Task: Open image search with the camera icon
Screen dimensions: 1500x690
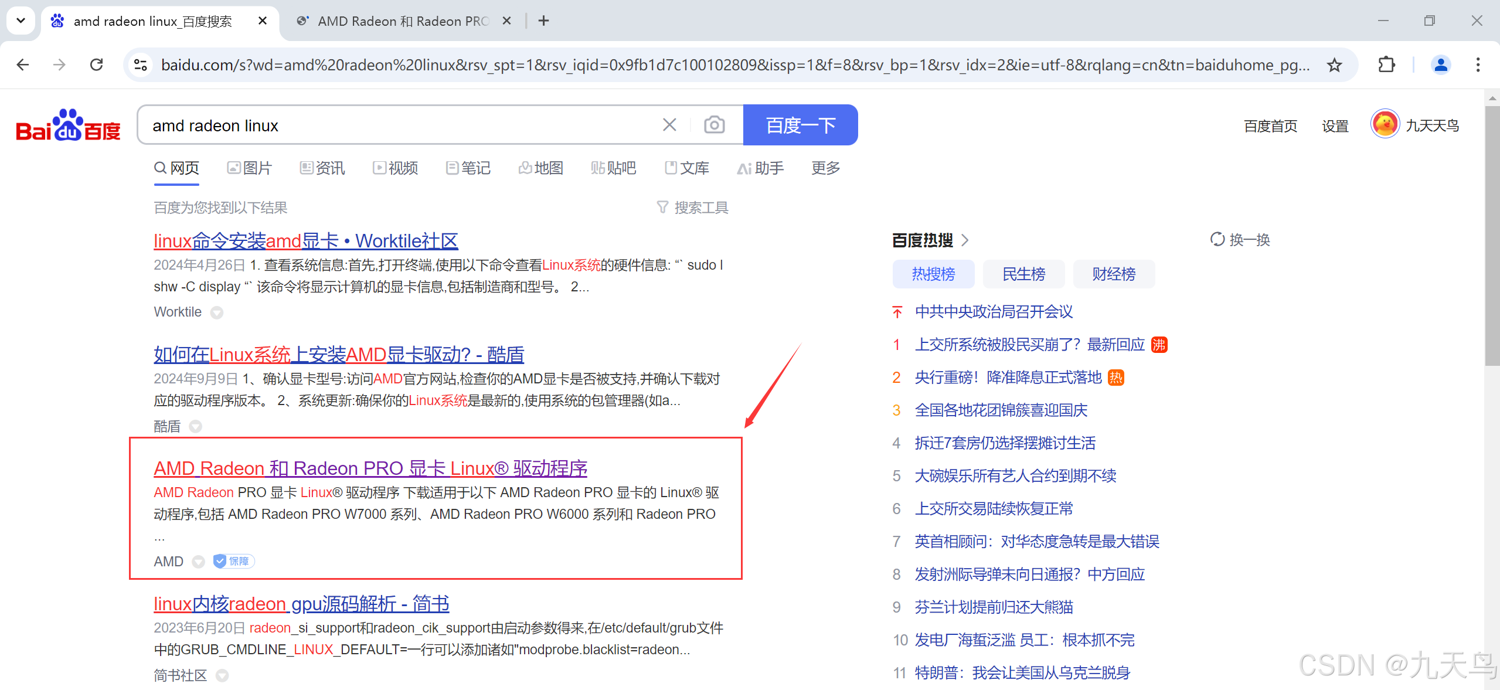Action: [714, 125]
